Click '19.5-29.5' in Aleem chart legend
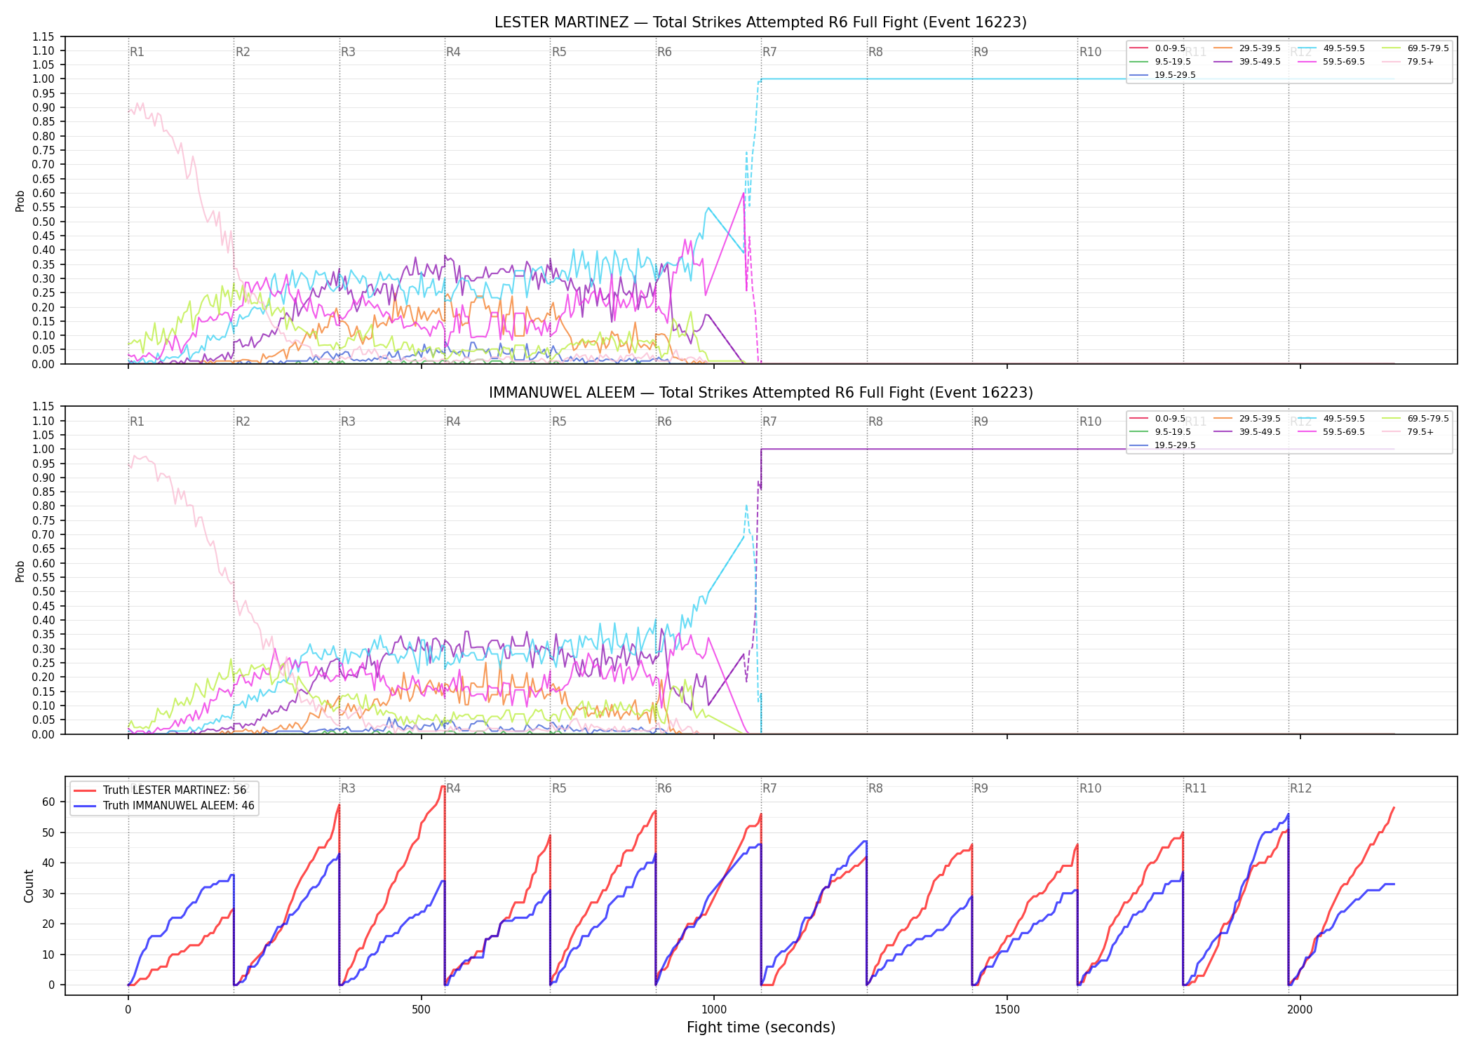This screenshot has height=1052, width=1473. tap(1176, 445)
